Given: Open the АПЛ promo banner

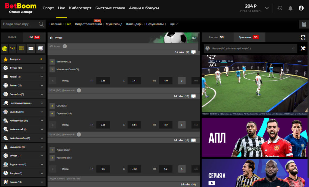Looking at the screenshot, I should 255,137.
